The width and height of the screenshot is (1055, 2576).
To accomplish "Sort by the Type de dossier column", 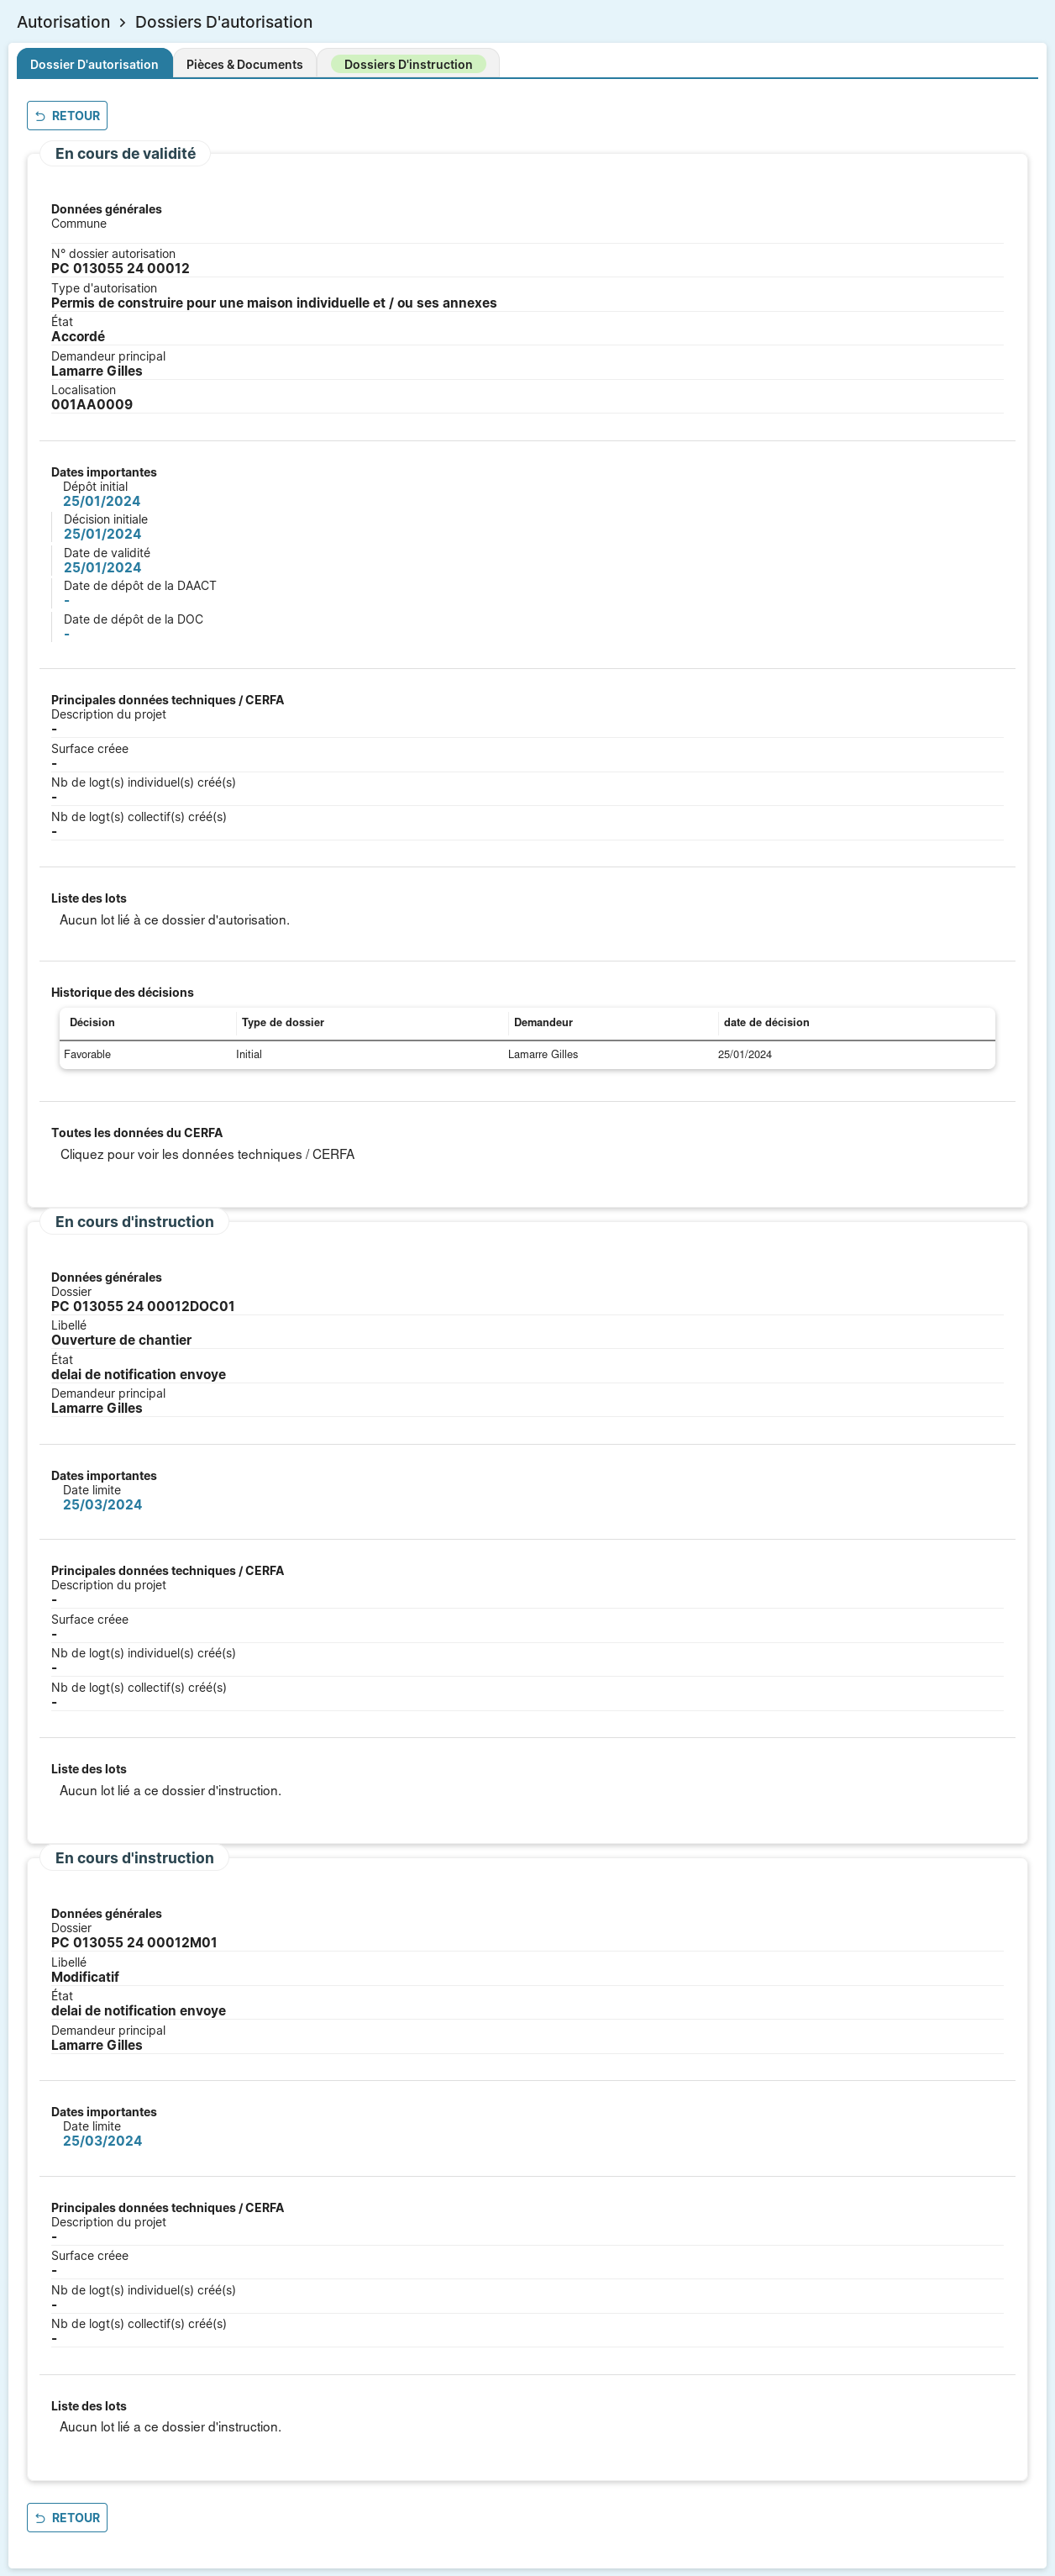I will tap(283, 1022).
